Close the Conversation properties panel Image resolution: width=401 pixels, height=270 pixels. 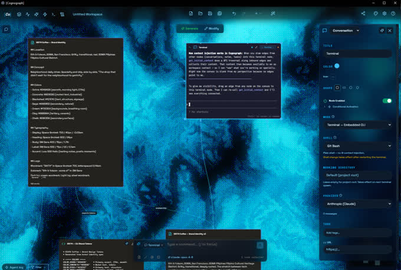[390, 31]
